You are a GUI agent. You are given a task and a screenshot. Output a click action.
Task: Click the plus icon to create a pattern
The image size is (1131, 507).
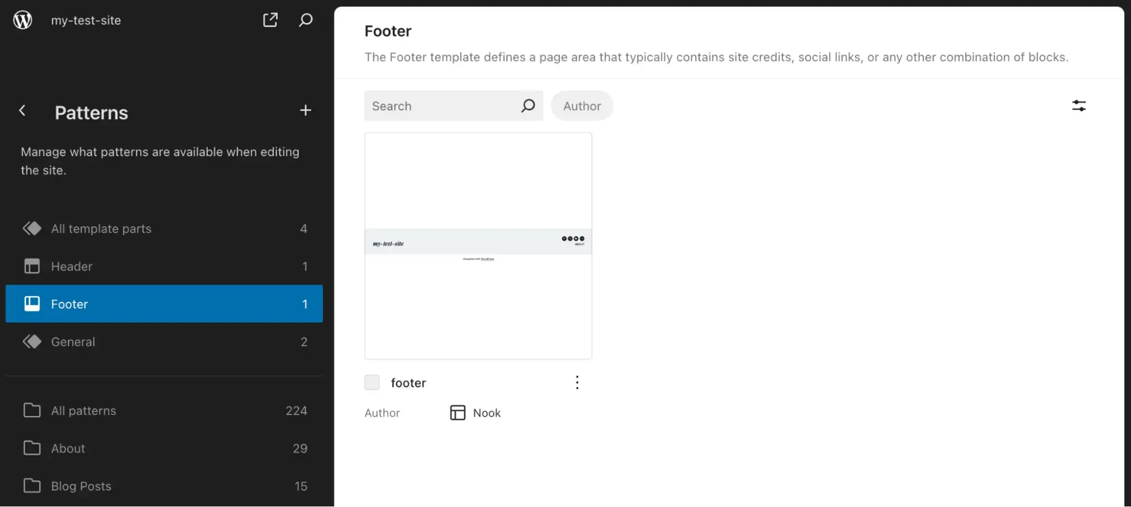(306, 110)
